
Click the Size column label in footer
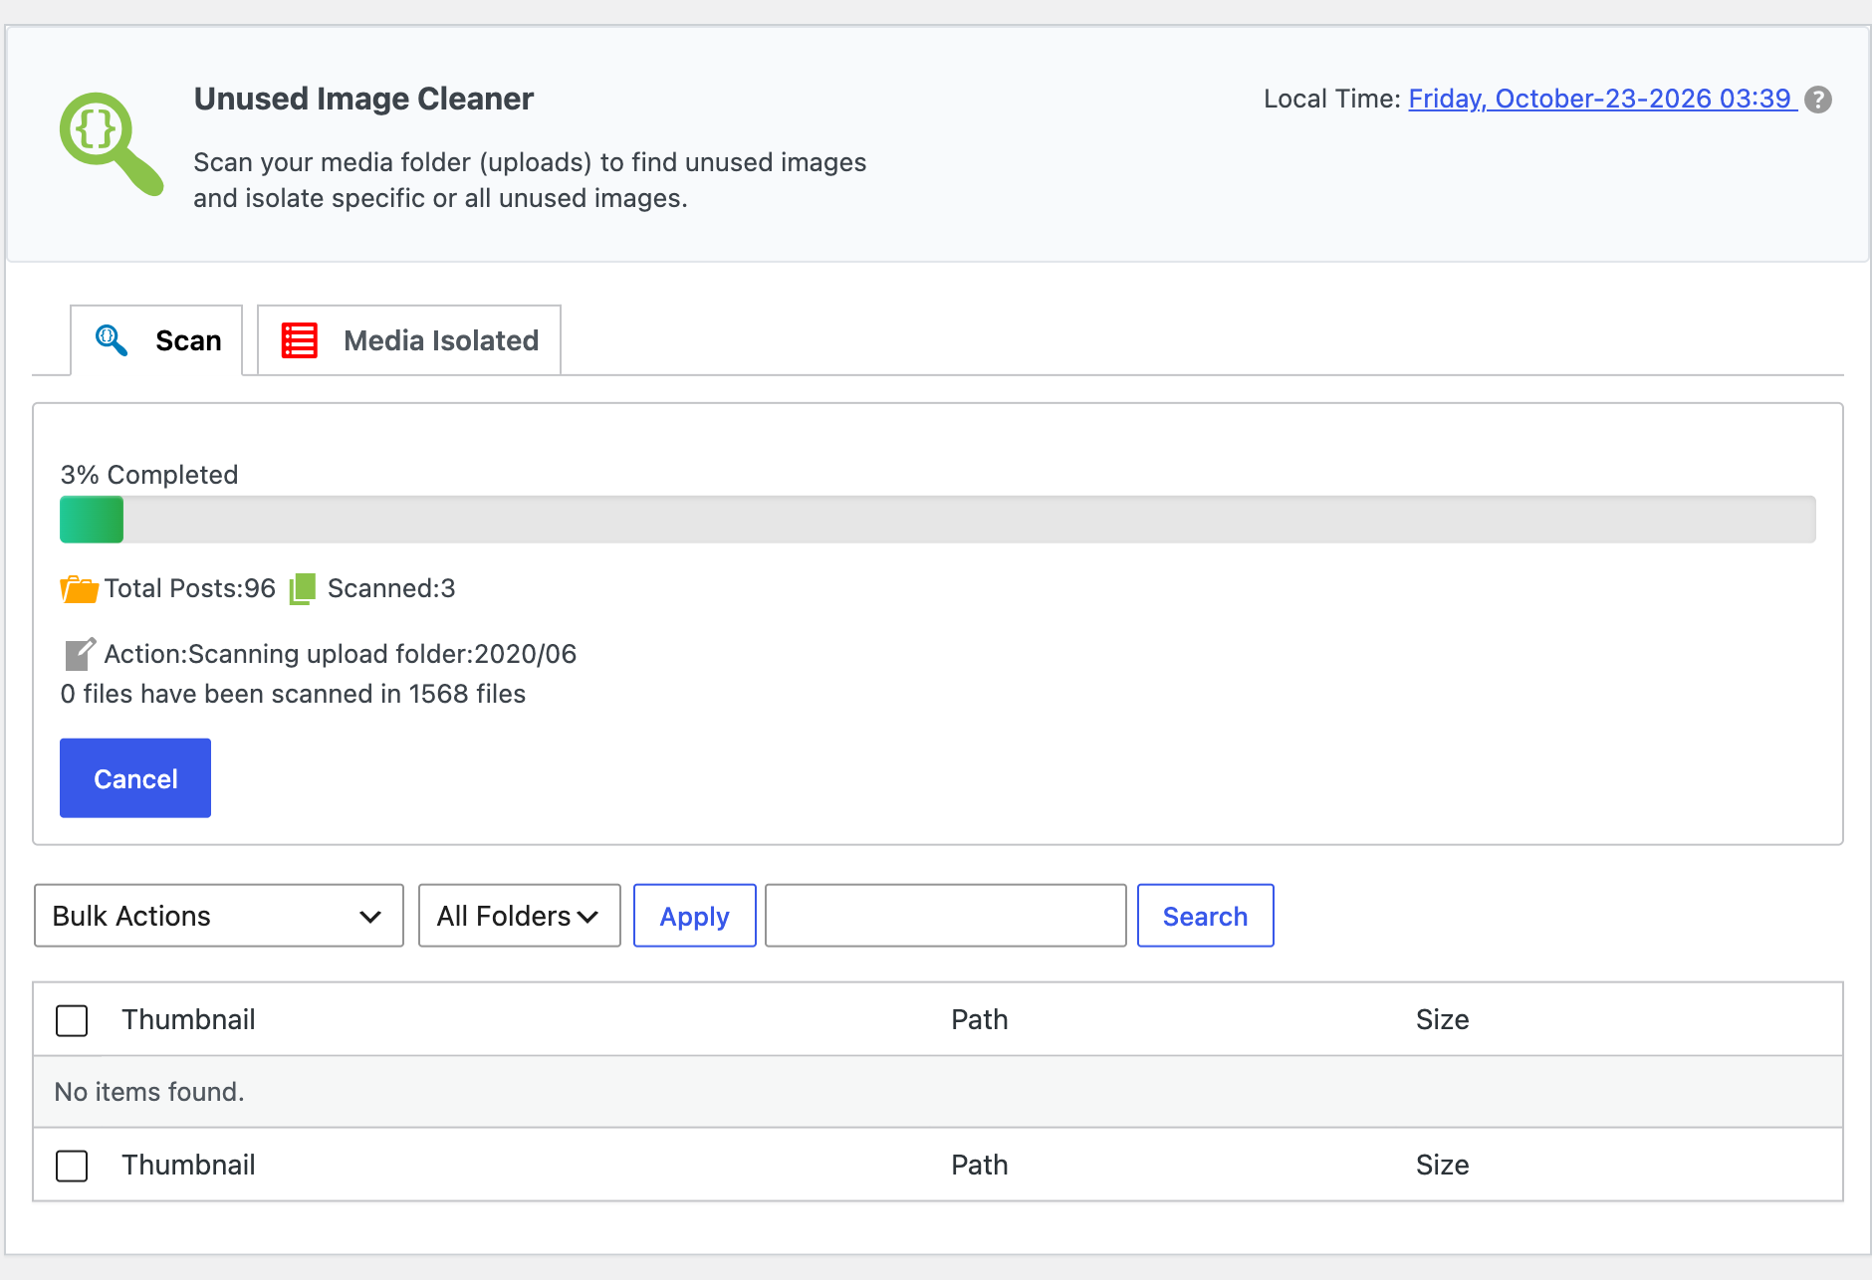1443,1165
